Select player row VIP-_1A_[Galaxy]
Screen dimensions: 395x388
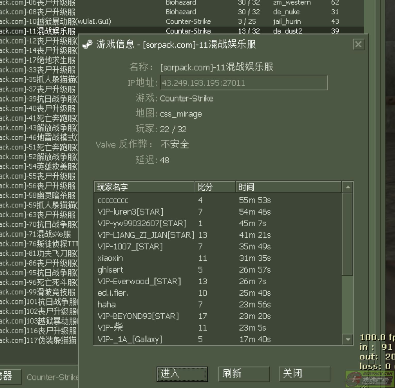[x=218, y=339]
